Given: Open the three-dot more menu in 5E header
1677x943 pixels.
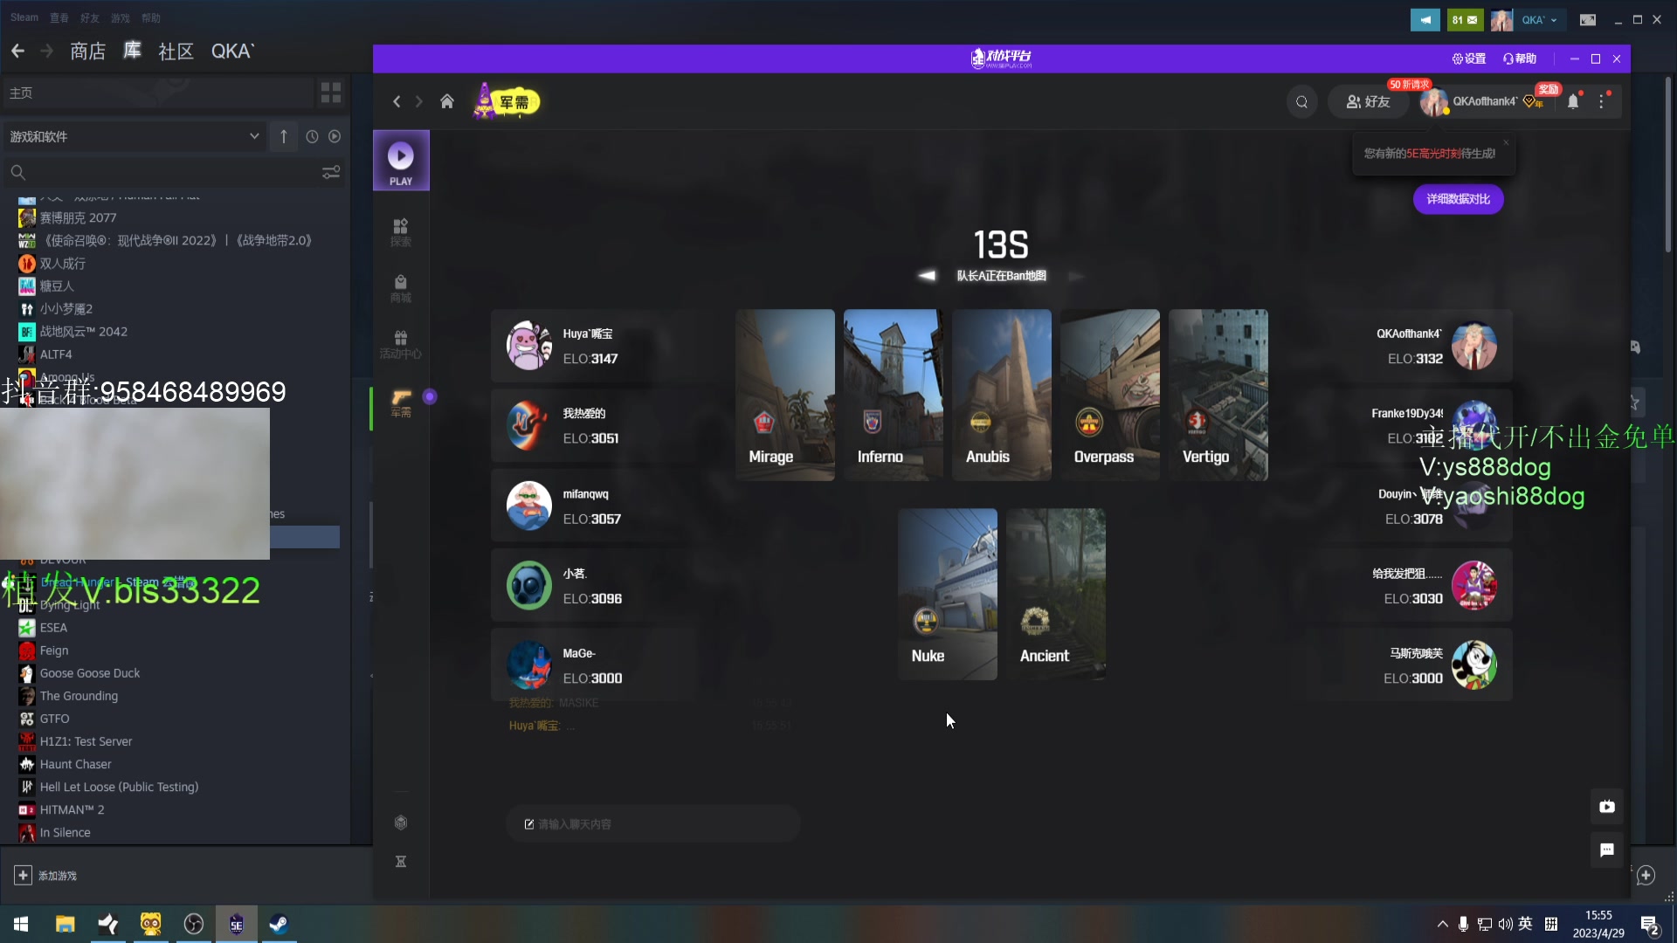Looking at the screenshot, I should point(1602,101).
